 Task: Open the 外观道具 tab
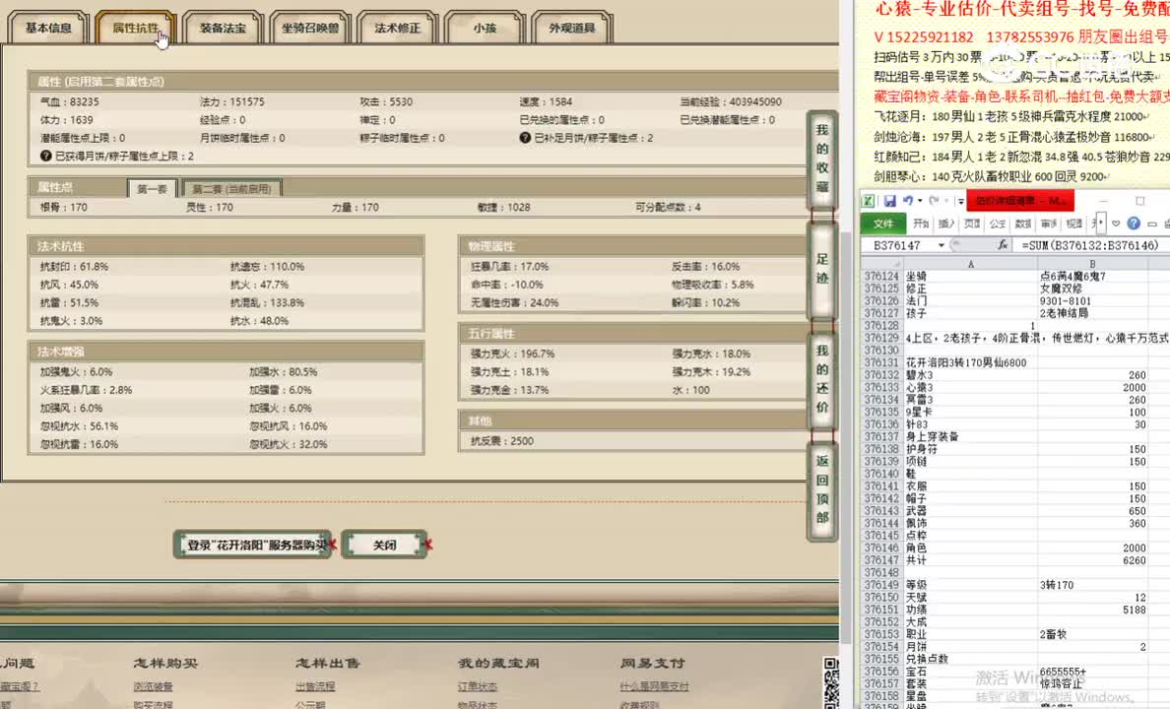(x=571, y=29)
